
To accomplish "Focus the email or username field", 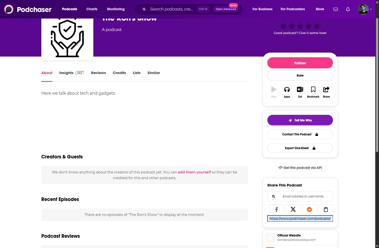I will [x=304, y=196].
